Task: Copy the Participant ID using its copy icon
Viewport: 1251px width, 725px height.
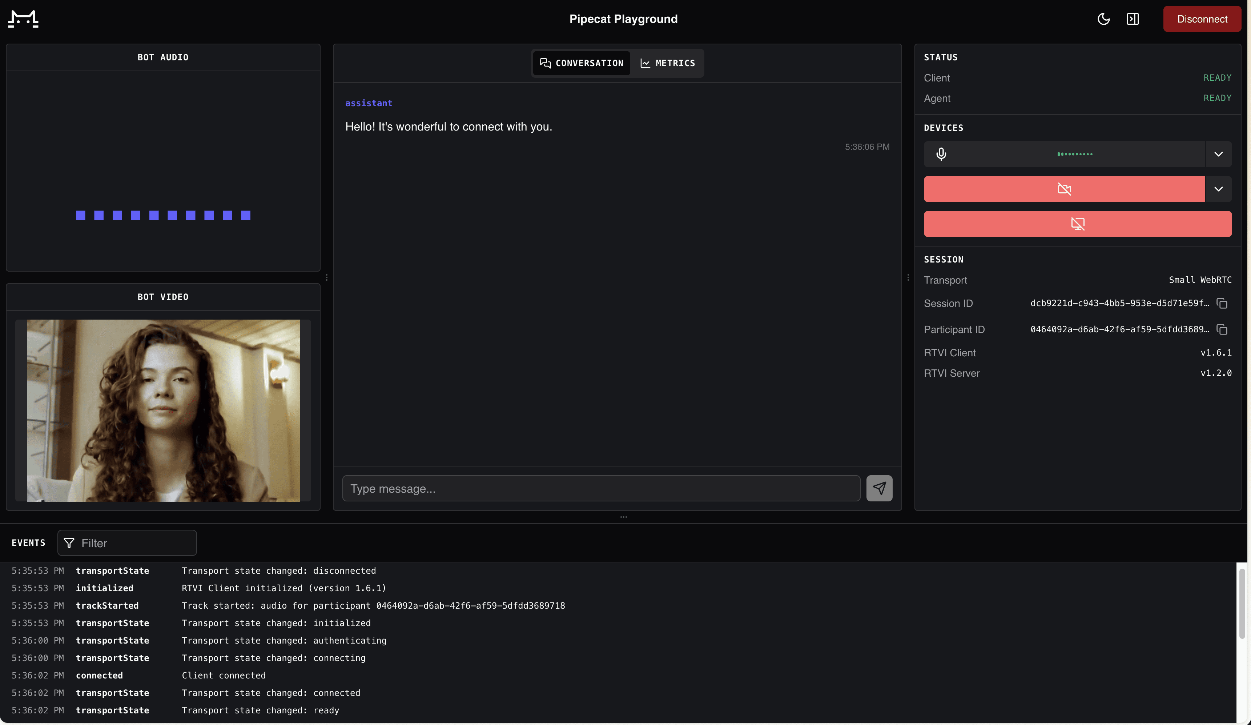Action: 1222,330
